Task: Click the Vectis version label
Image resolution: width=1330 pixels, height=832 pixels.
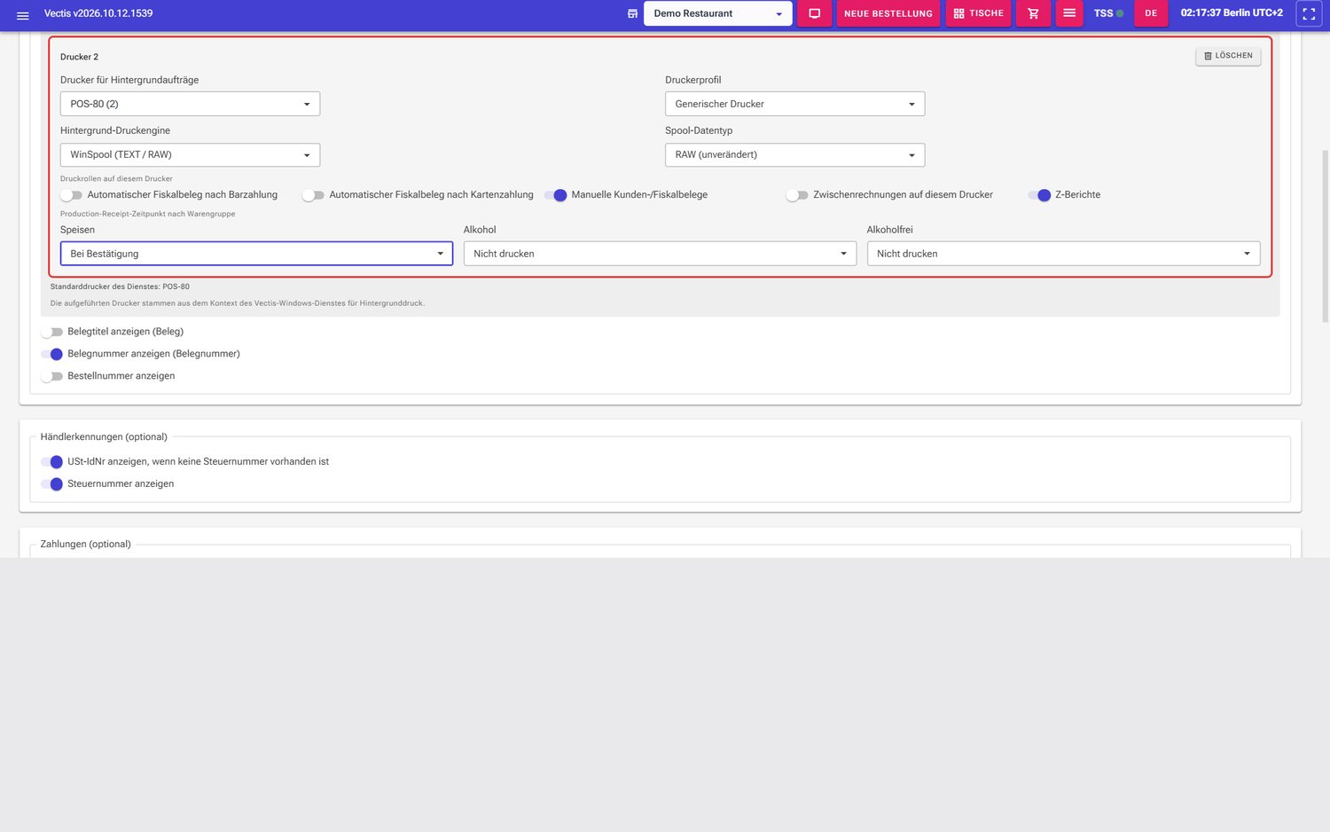Action: (98, 13)
